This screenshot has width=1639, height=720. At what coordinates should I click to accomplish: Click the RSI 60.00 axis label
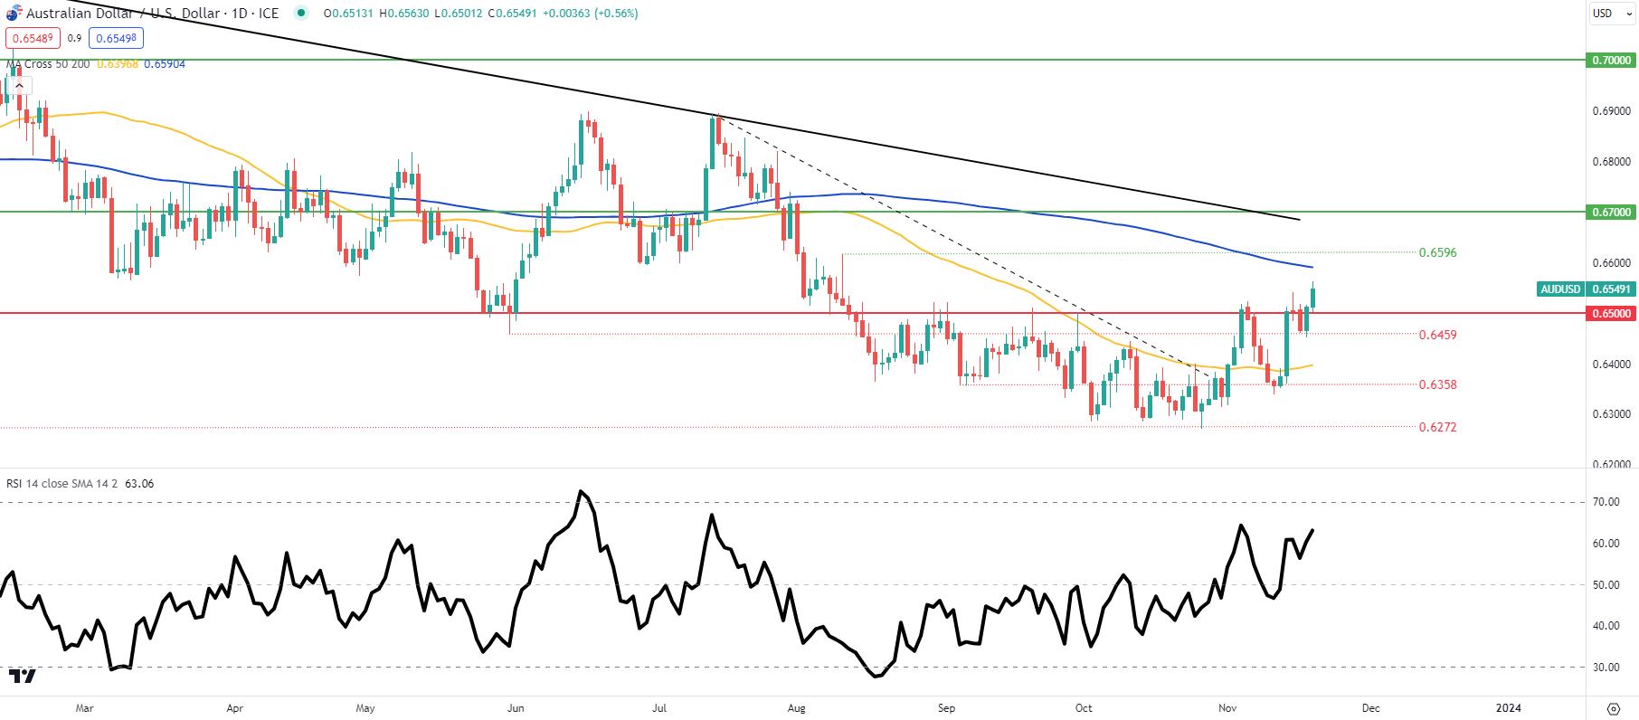(1606, 544)
